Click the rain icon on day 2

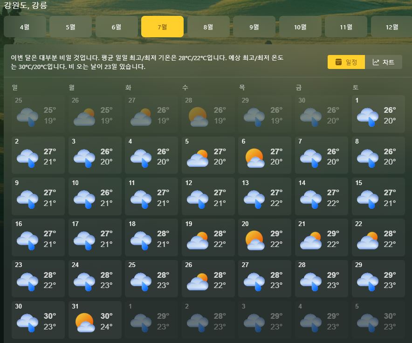click(27, 158)
